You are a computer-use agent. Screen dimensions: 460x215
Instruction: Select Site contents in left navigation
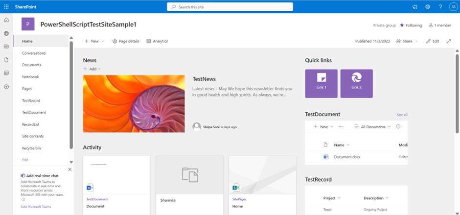pos(33,136)
